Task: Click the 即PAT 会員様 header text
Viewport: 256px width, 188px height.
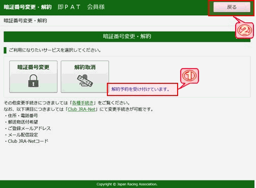Action: pos(81,7)
